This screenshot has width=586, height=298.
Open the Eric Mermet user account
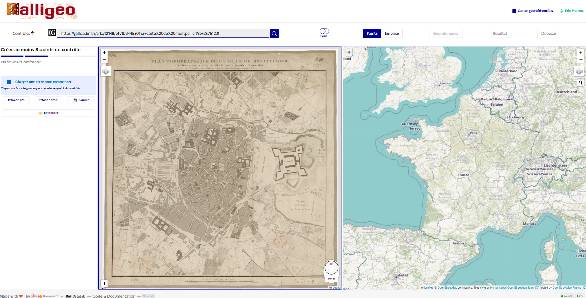tap(572, 11)
